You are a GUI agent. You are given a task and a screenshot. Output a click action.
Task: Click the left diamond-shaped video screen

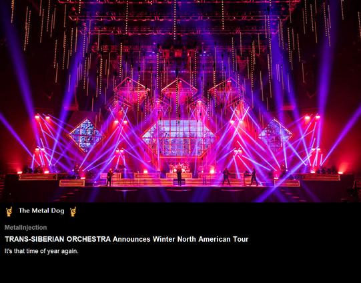[86, 136]
